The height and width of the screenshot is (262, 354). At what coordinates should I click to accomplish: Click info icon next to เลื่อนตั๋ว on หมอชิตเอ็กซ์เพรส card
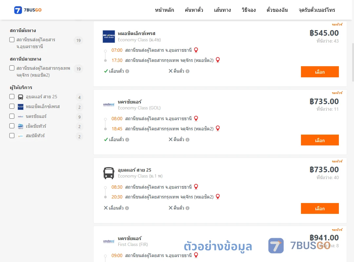tap(127, 71)
